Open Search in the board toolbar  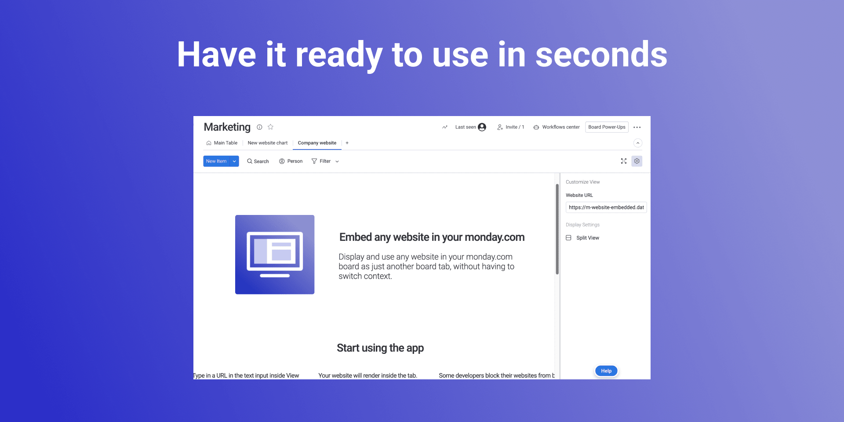258,161
